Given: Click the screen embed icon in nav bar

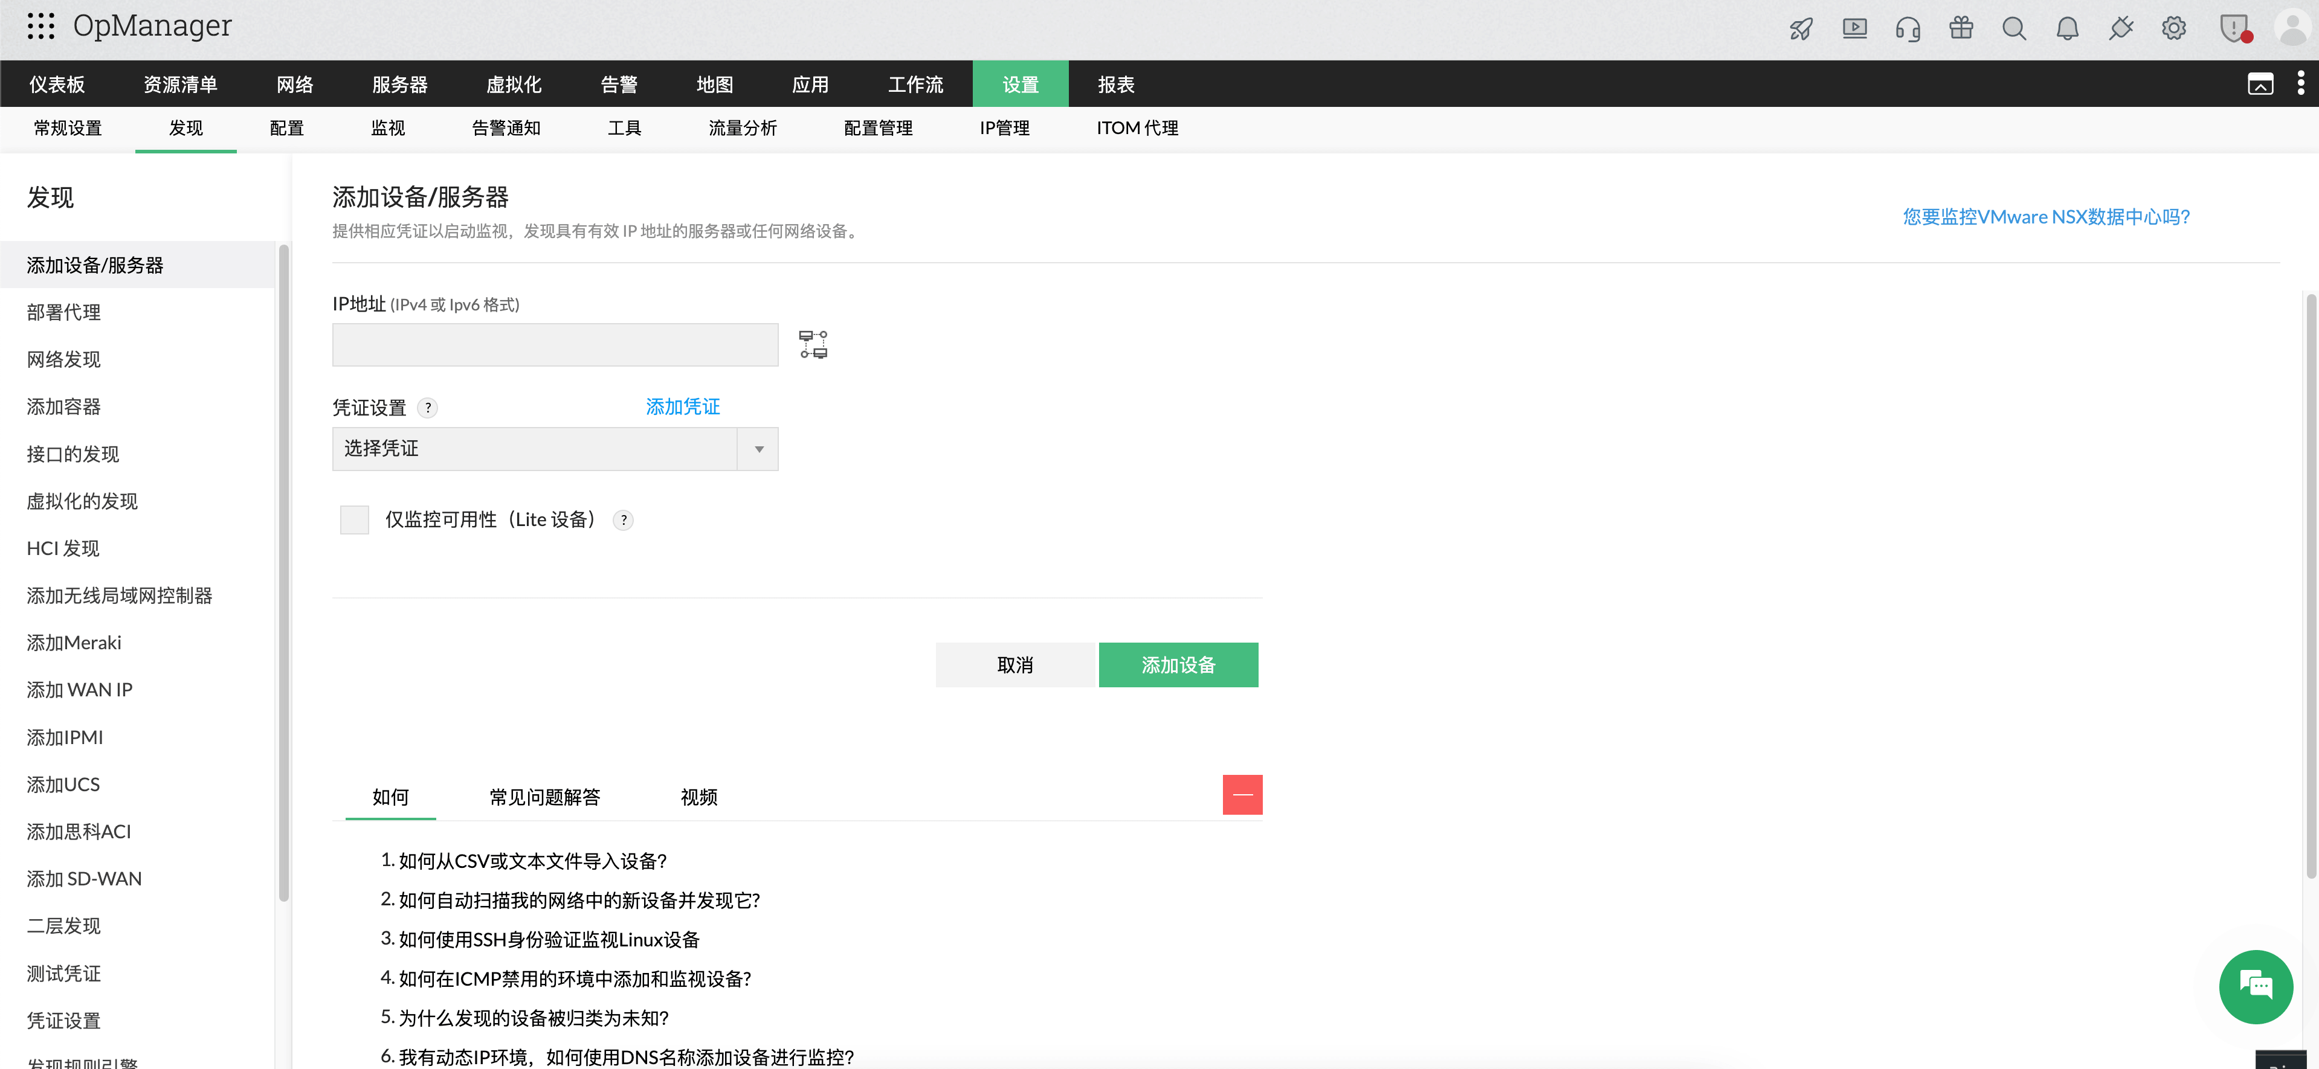Looking at the screenshot, I should [x=2260, y=84].
